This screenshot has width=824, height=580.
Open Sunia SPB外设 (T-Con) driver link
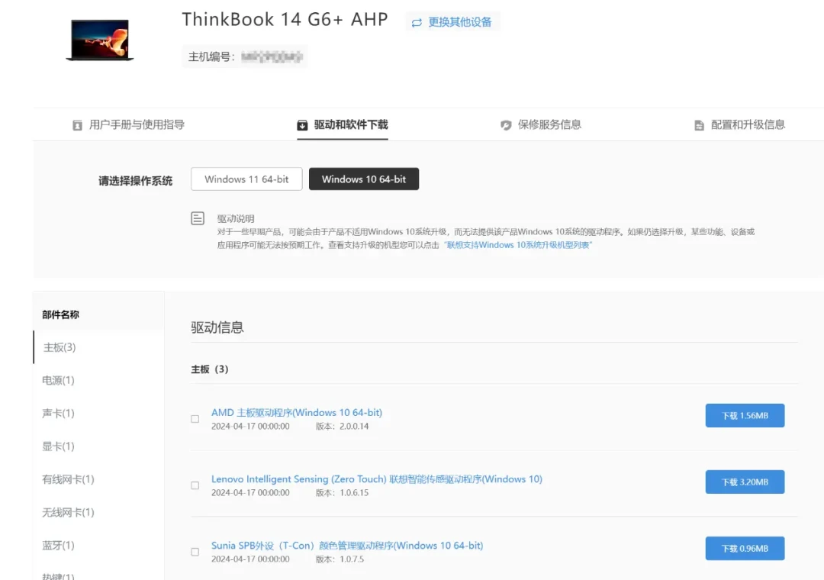click(x=347, y=546)
